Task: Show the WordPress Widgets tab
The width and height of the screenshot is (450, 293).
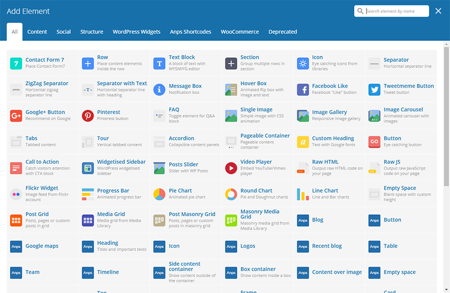Action: click(137, 32)
